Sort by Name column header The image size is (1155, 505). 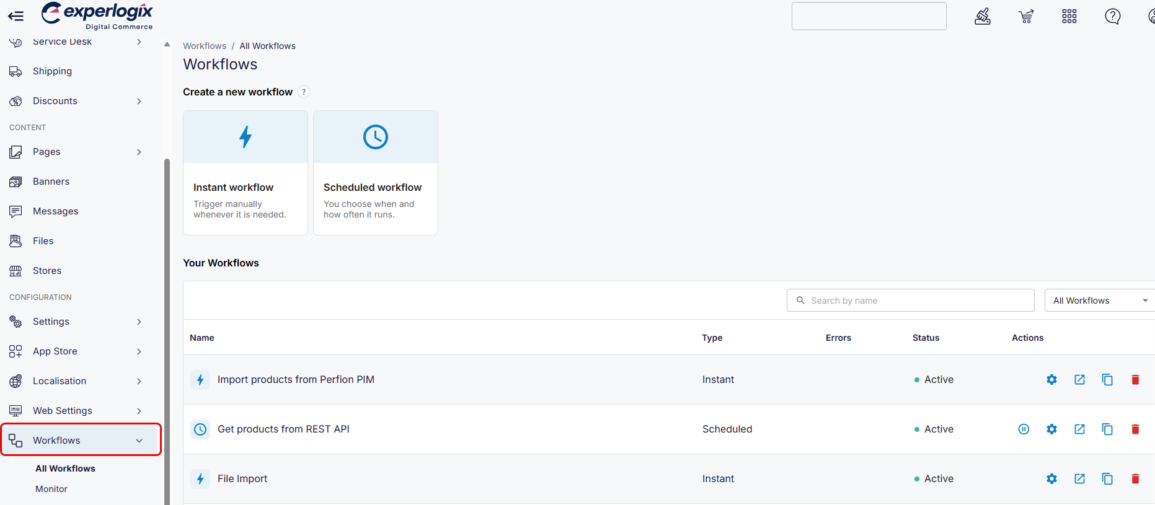(202, 338)
